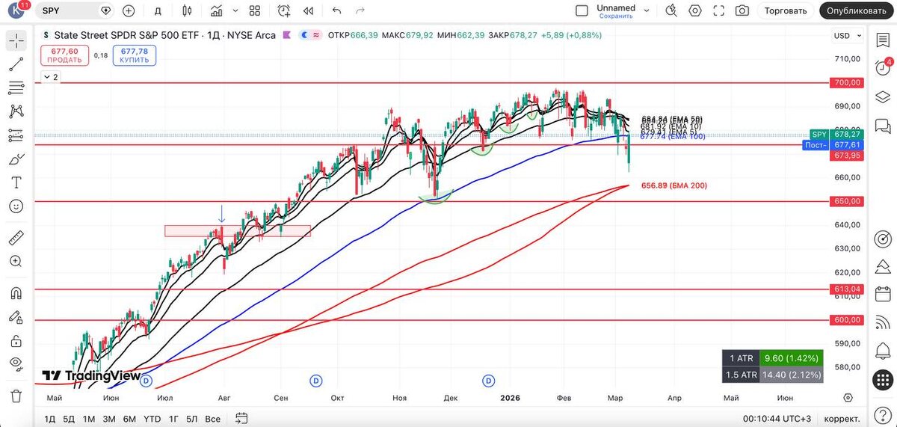Start Bar Replay mode
This screenshot has width=897, height=427.
(308, 10)
